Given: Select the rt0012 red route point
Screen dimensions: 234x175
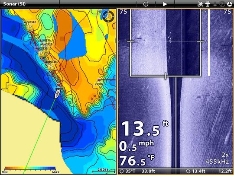Looking at the screenshot, I should pyautogui.click(x=99, y=80).
